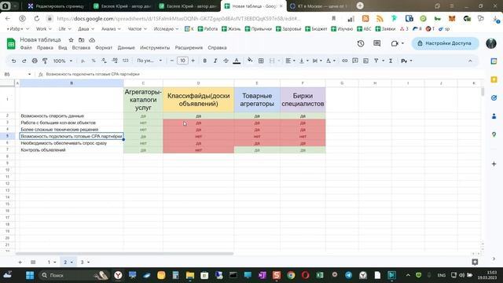The height and width of the screenshot is (283, 503).
Task: Click Настройки Доступа share button
Action: (x=445, y=43)
